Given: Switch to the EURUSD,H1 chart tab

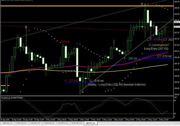Looking at the screenshot, I should coord(21,123).
